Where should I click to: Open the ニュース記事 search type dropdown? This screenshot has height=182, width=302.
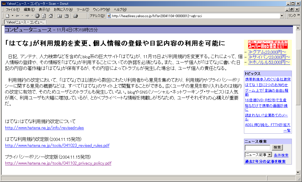[x=258, y=155]
